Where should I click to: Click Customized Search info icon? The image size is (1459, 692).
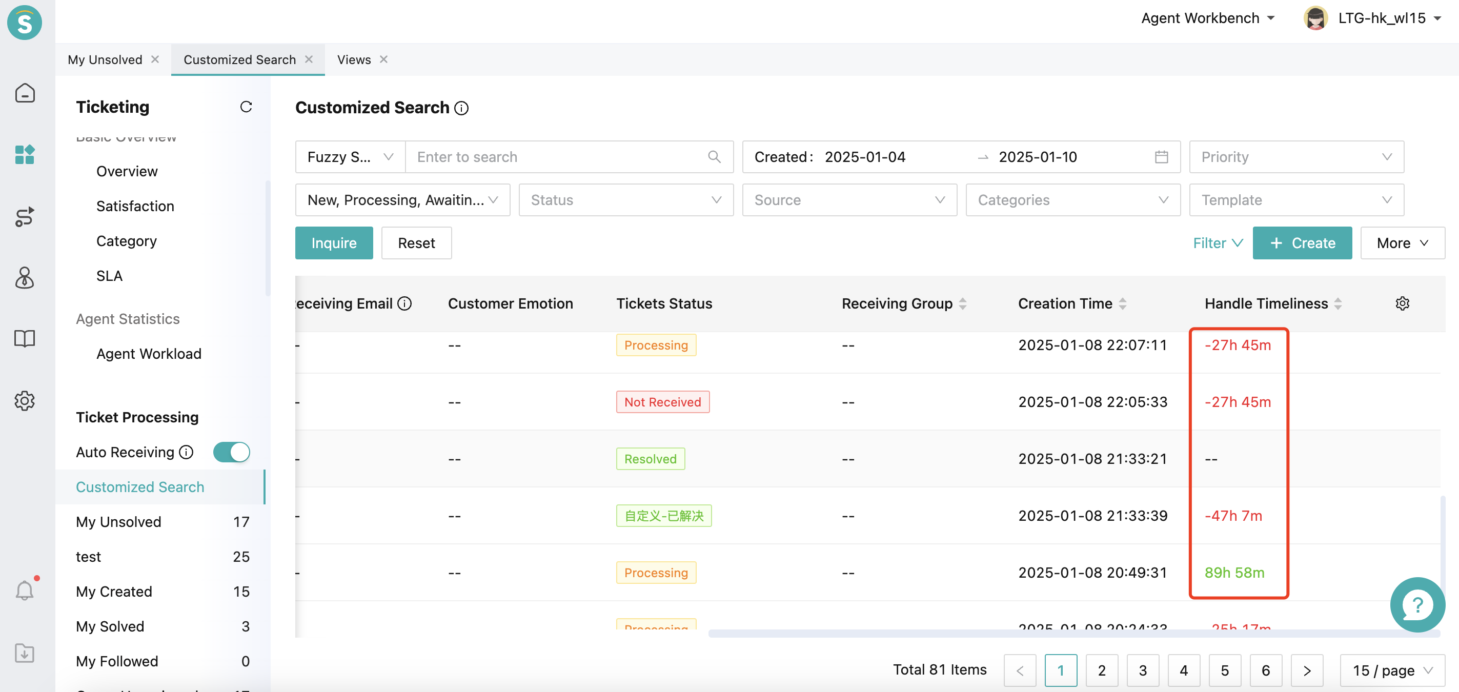point(461,108)
